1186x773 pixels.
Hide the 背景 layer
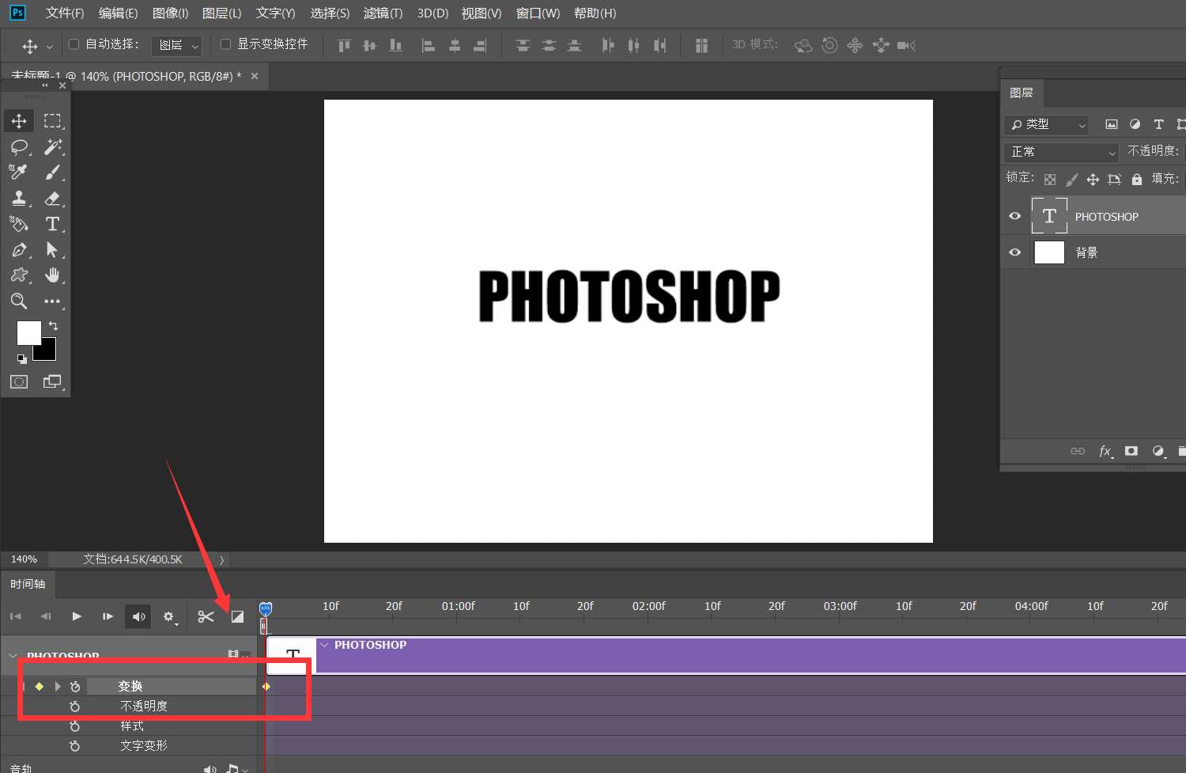[x=1015, y=252]
